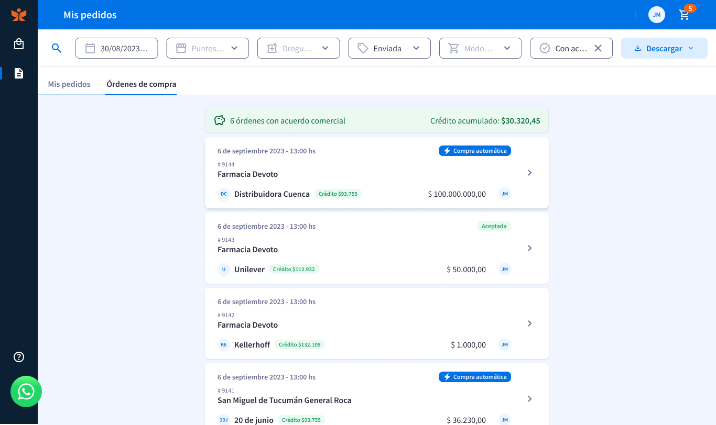This screenshot has width=716, height=425.
Task: Open the Descargar download menu
Action: click(664, 48)
